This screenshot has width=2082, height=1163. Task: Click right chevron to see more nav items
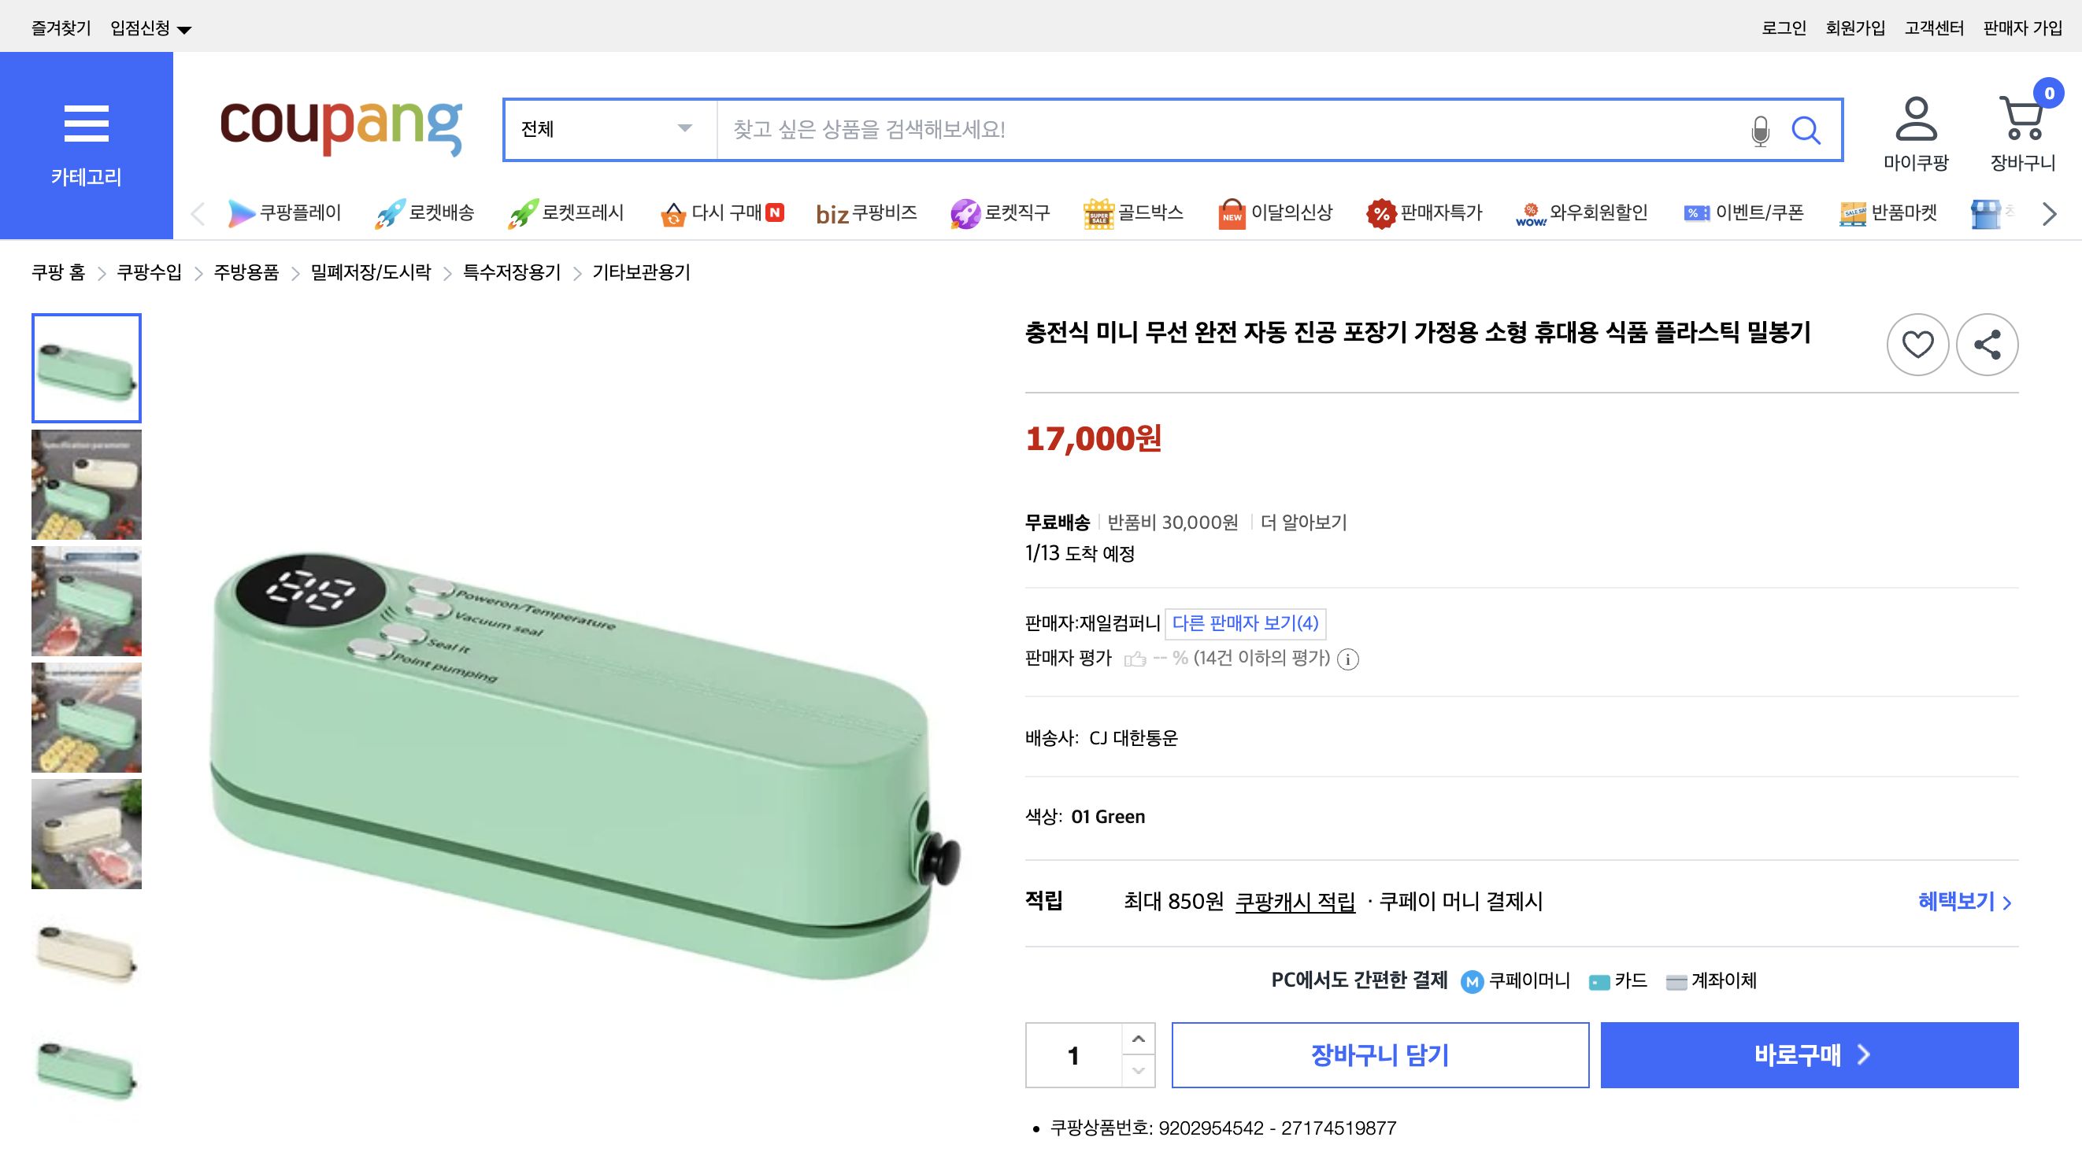point(2048,213)
